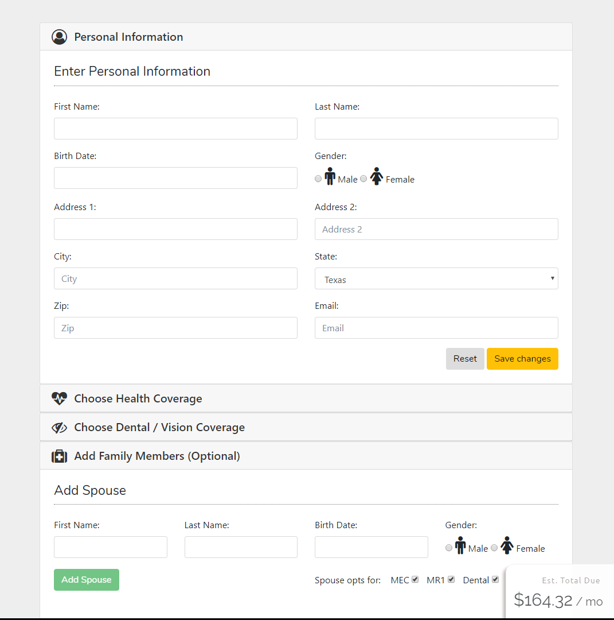Click the male figure icon under Personal Gender
Screen dimensions: 614x620
[x=330, y=177]
